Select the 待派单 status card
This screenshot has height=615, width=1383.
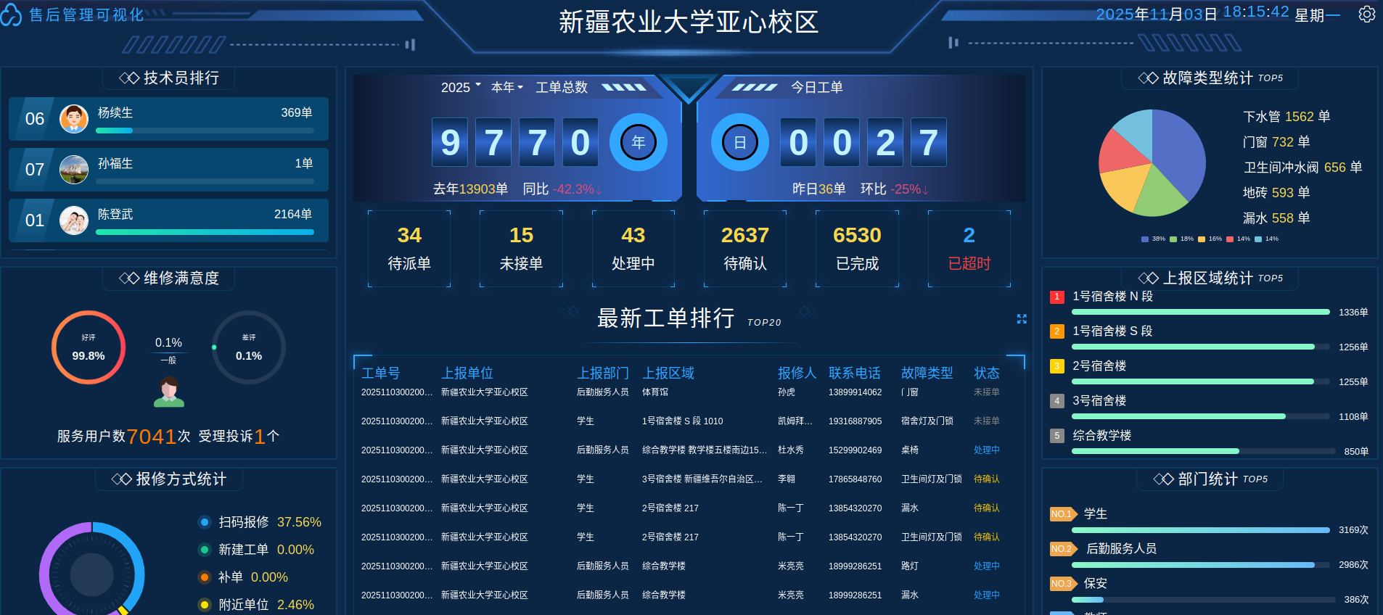tap(409, 249)
